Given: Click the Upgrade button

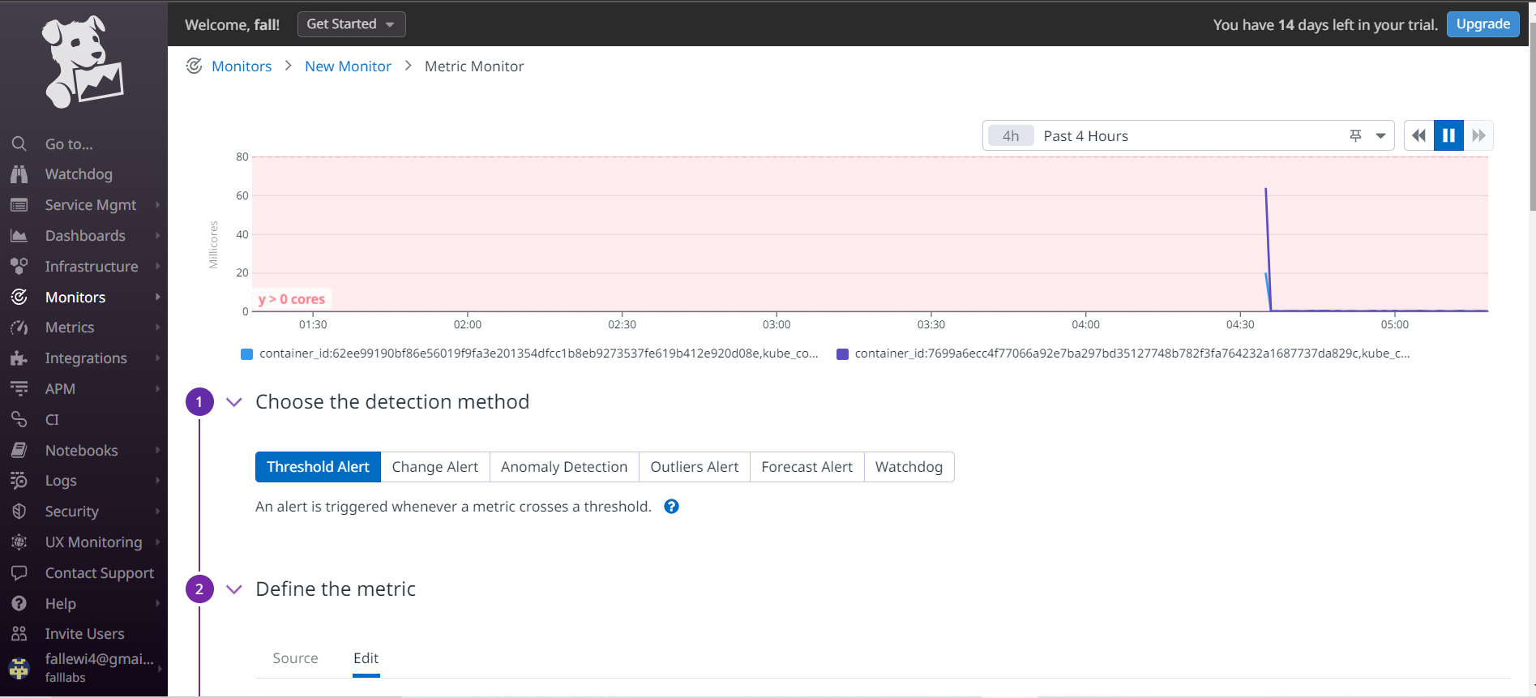Looking at the screenshot, I should (x=1483, y=24).
